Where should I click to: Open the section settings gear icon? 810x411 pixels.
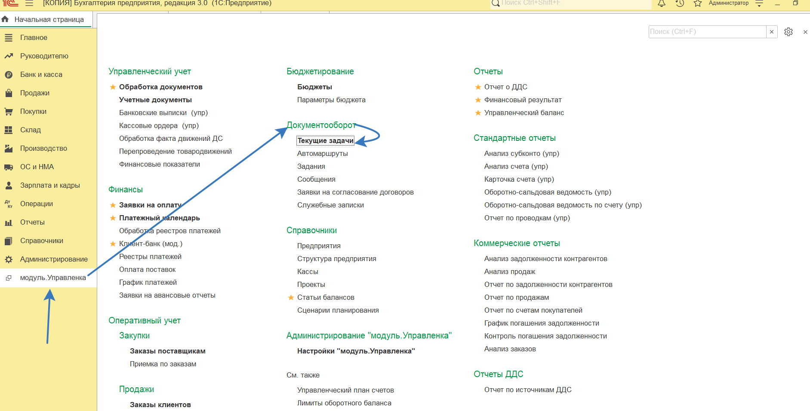[788, 32]
